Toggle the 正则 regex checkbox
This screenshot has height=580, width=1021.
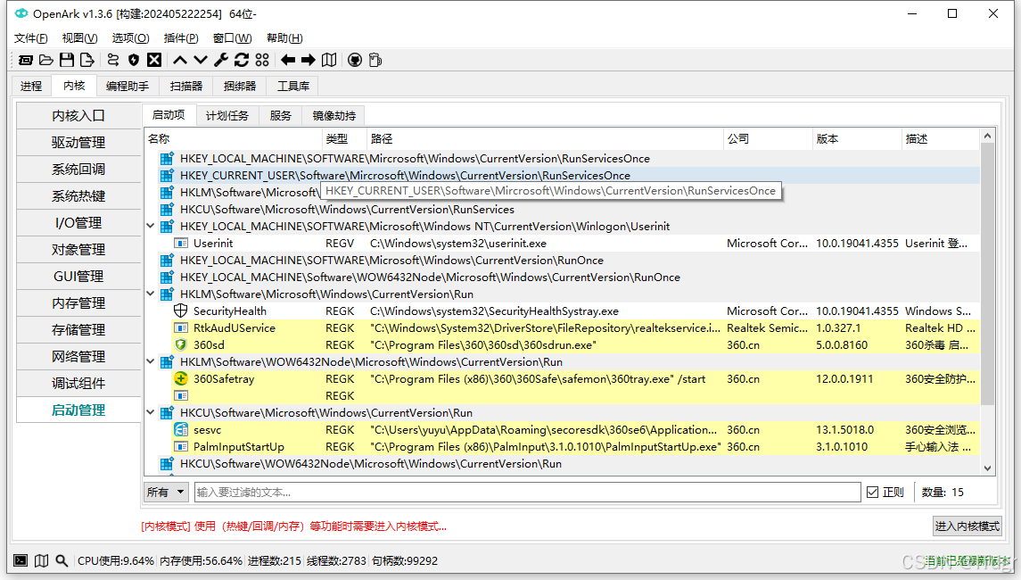873,492
